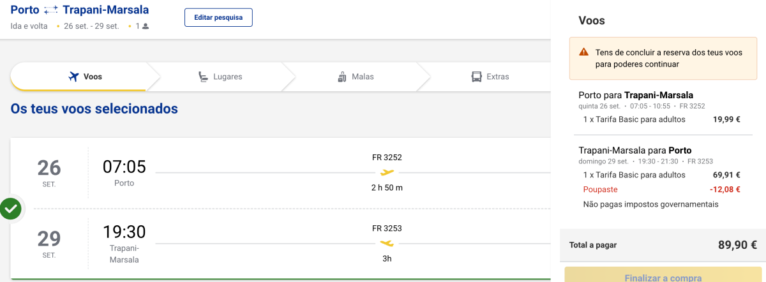Select the 26 set. outbound flight row
Screen dimensions: 766x282
click(x=281, y=172)
